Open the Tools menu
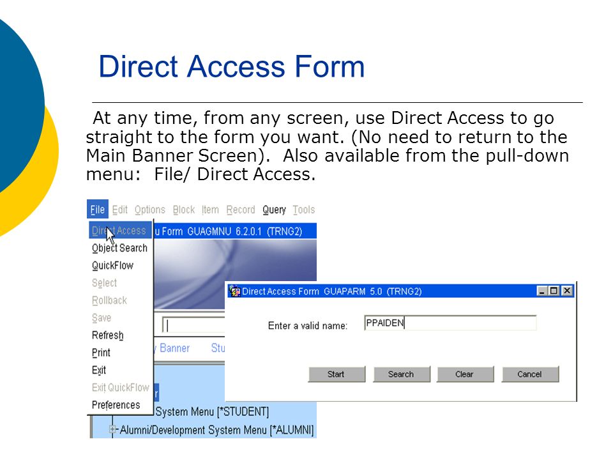Viewport: 613px width, 460px height. (304, 210)
